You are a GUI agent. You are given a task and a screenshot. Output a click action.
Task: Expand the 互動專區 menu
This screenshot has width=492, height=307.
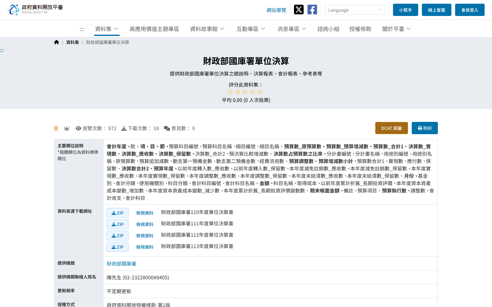[x=251, y=29]
